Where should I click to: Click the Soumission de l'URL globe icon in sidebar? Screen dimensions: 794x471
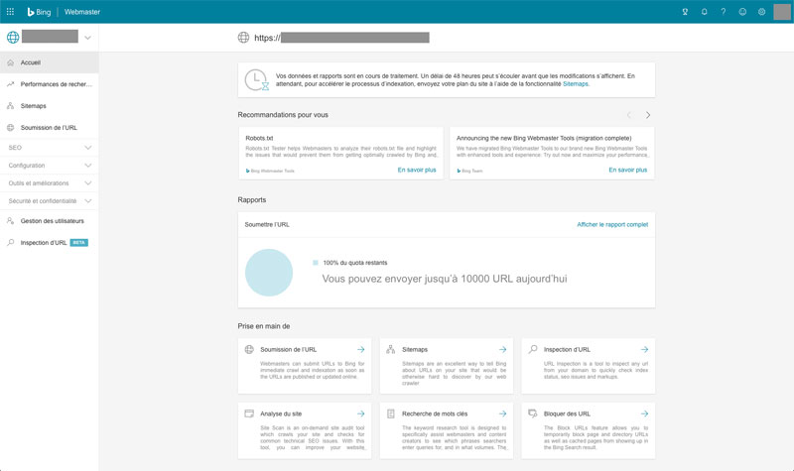[x=10, y=128]
